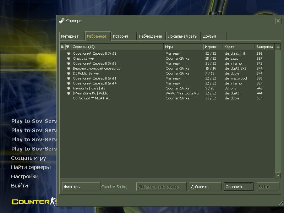Click the last Play to Sov-Serv menu entry
This screenshot has width=284, height=213.
tap(34, 149)
